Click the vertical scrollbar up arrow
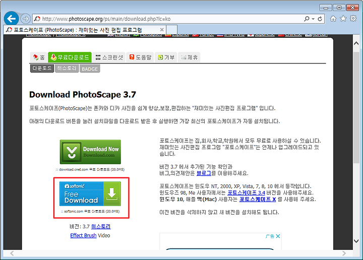 (356, 43)
